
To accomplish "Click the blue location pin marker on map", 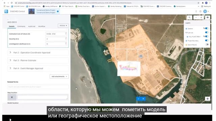I will 141,56.
